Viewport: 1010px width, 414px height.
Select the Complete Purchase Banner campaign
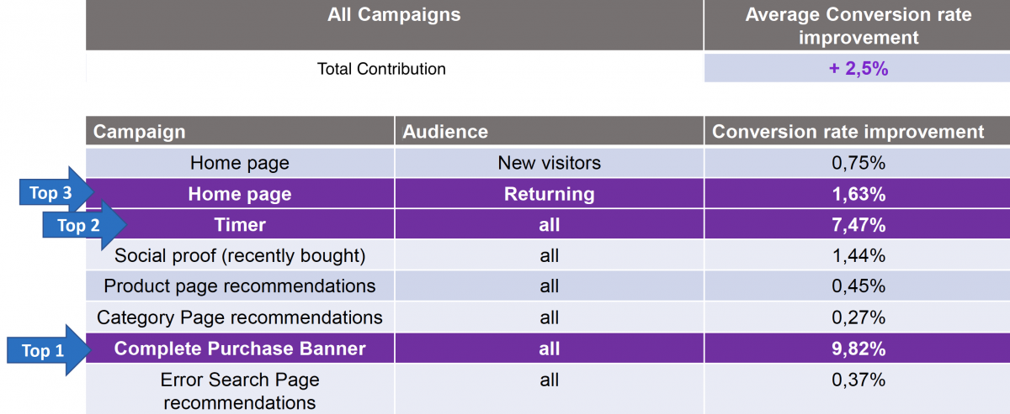240,348
